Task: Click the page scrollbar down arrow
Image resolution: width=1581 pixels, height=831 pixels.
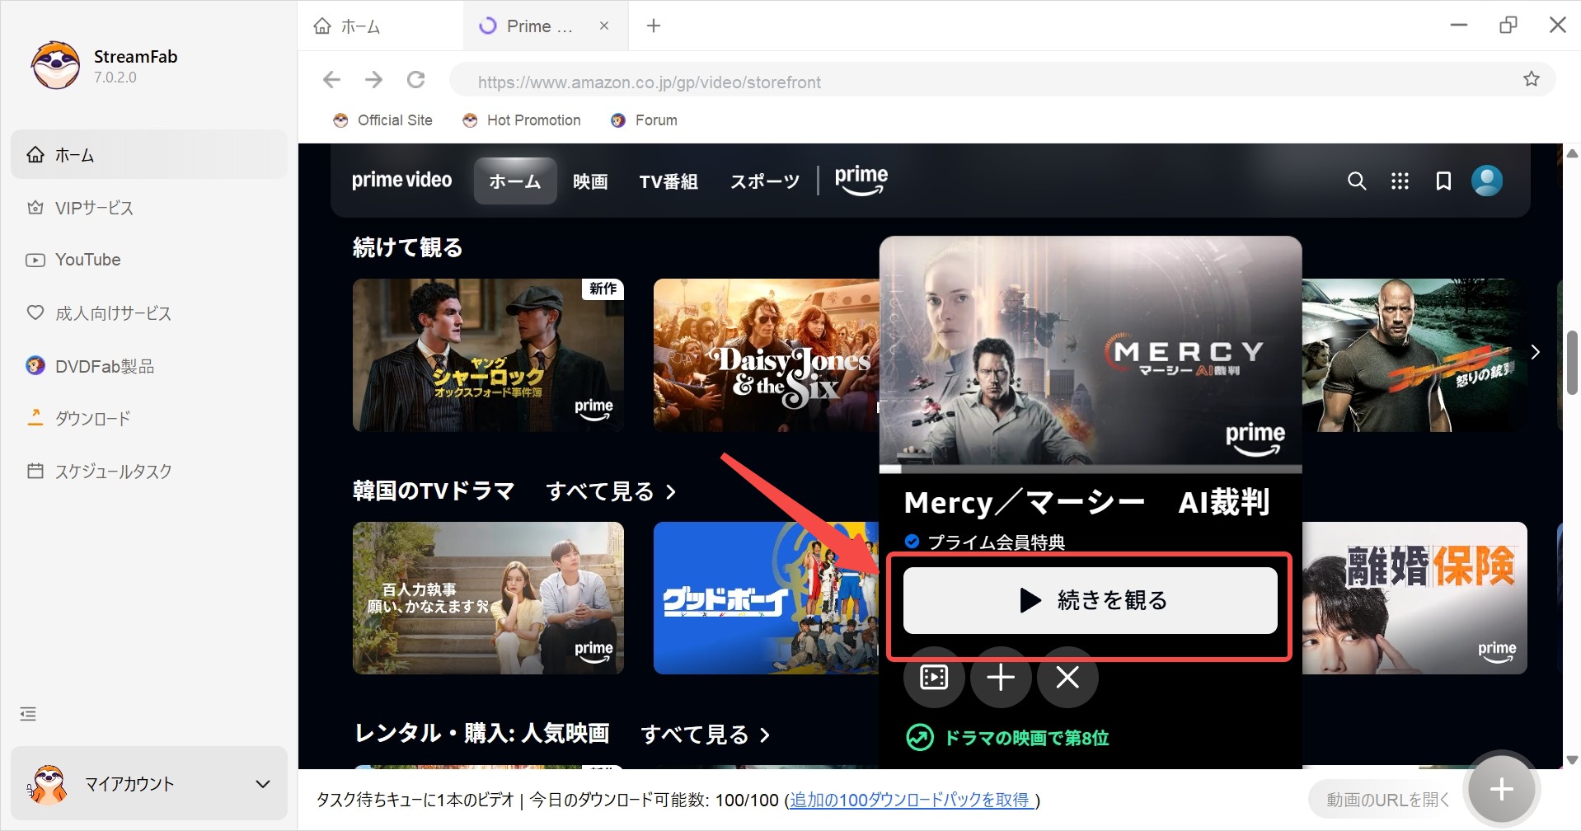Action: coord(1572,759)
